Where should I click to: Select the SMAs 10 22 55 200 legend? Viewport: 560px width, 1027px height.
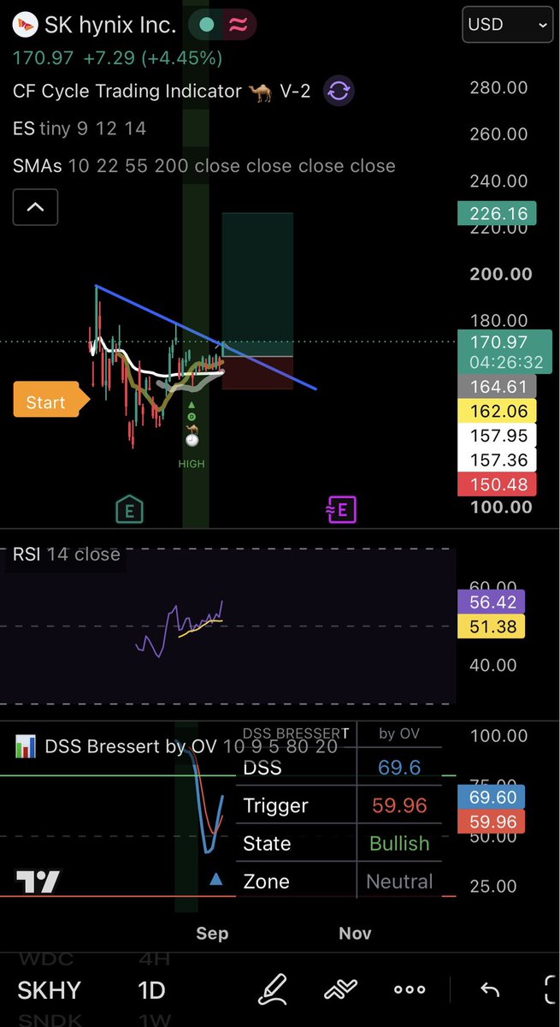pyautogui.click(x=203, y=166)
